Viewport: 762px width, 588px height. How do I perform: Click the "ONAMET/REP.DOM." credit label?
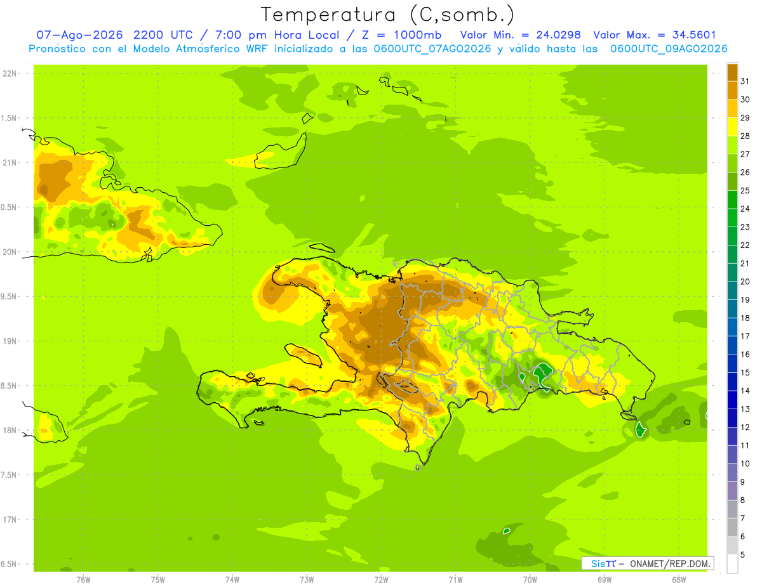670,563
